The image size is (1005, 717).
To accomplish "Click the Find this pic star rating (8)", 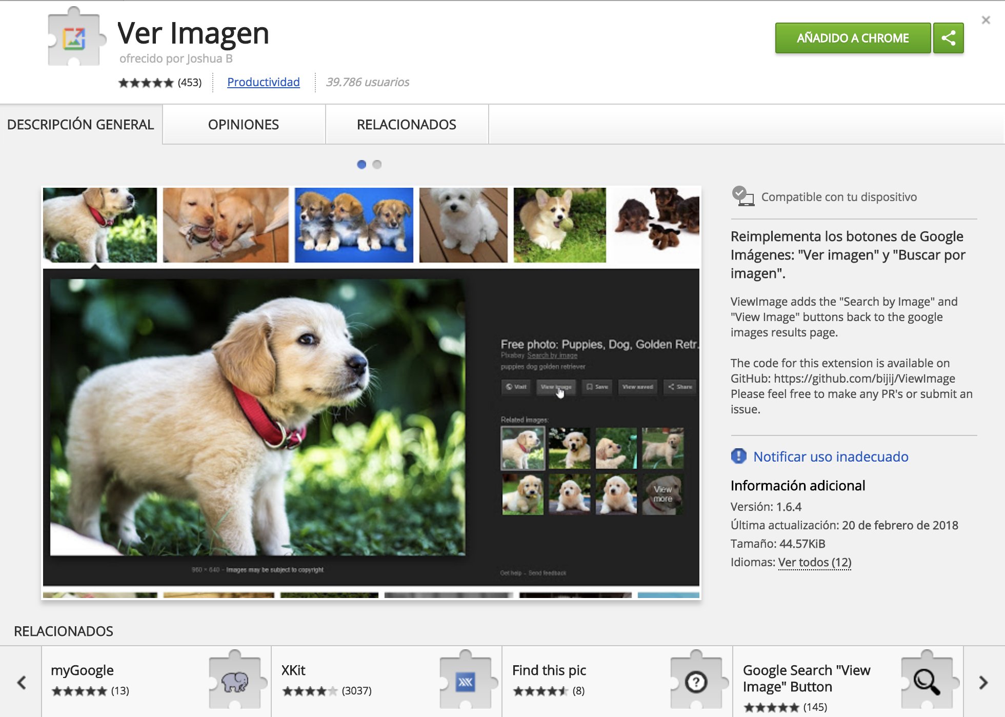I will click(541, 691).
